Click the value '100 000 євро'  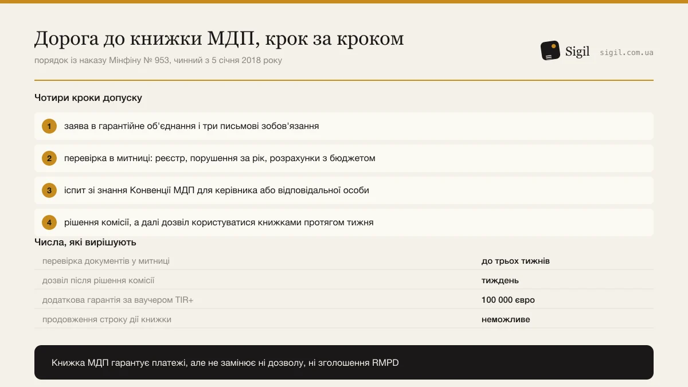pos(509,300)
